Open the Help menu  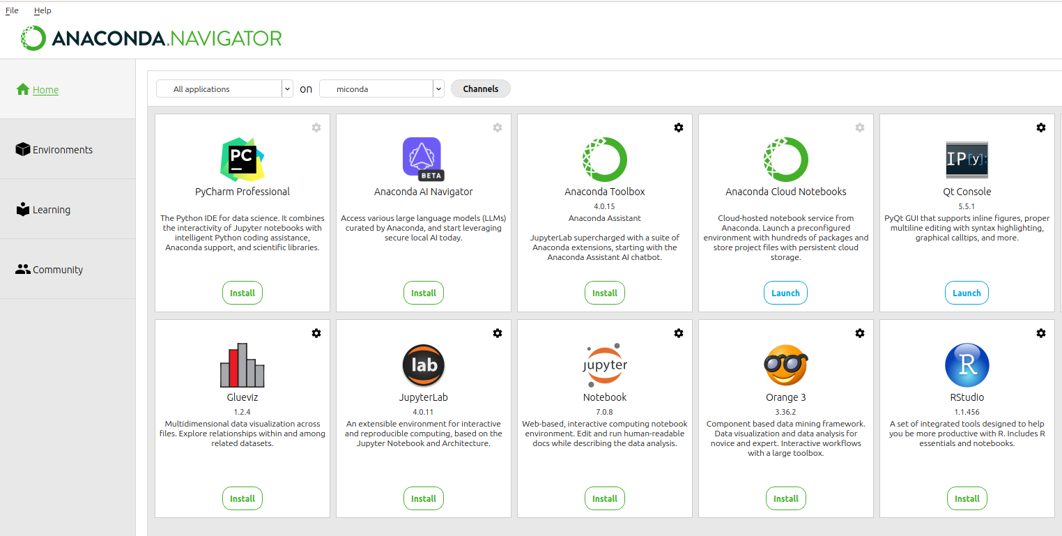pos(43,10)
